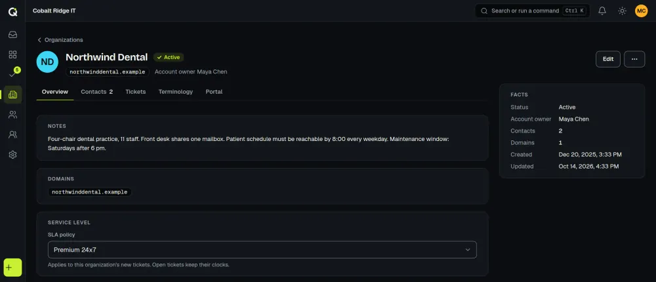Click the notes text about dental practice
The width and height of the screenshot is (656, 282).
(249, 143)
